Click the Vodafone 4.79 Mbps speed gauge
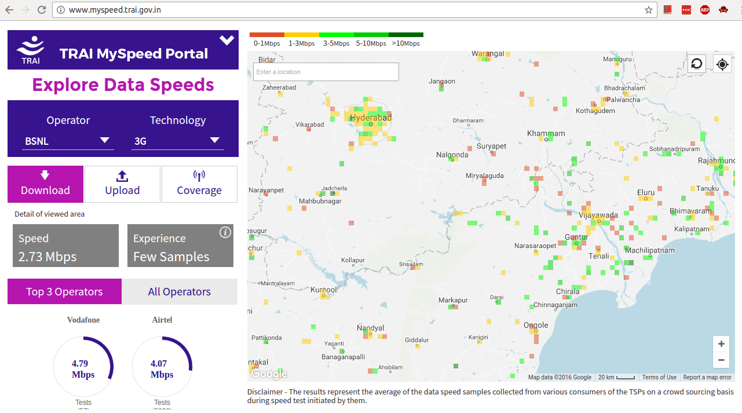The height and width of the screenshot is (413, 742). (x=83, y=366)
